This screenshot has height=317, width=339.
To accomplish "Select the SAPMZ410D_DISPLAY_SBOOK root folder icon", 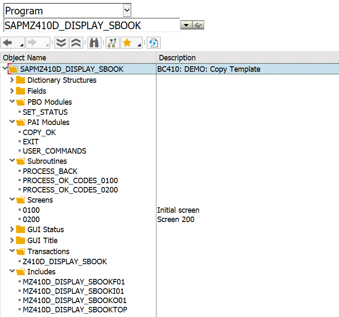I will click(13, 69).
